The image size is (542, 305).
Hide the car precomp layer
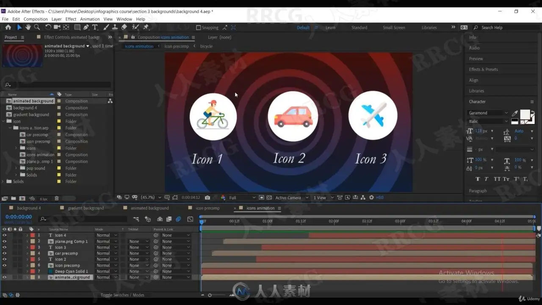[x=5, y=253]
